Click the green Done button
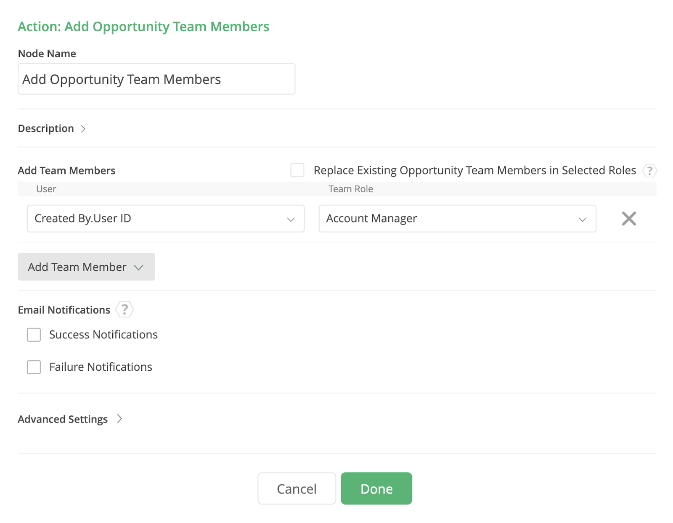673x523 pixels. [x=376, y=489]
